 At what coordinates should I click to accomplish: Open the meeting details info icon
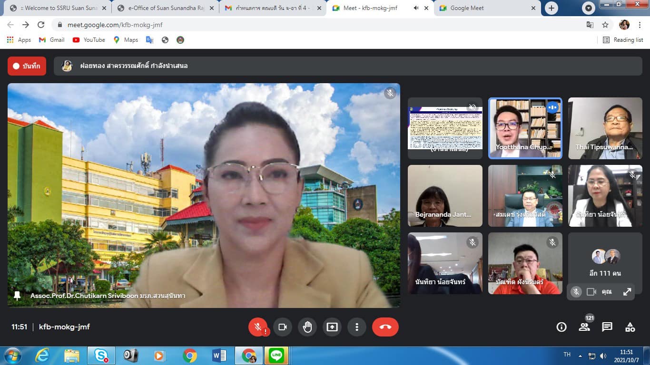pos(561,327)
